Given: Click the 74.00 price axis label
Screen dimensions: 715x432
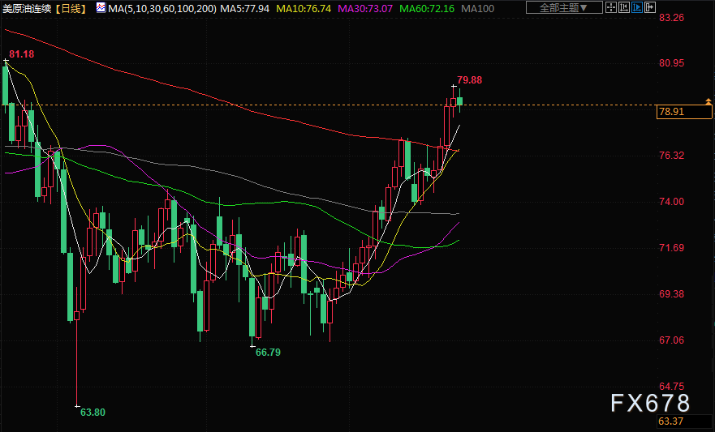Looking at the screenshot, I should point(672,202).
